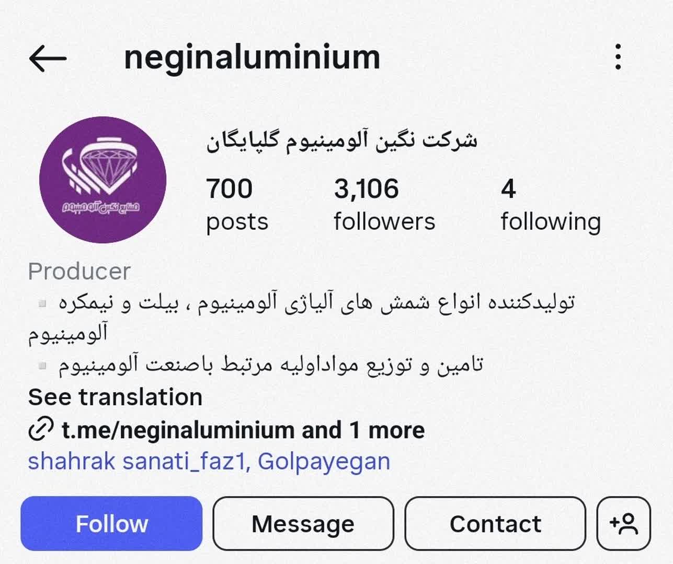Follow the neginaluminium account
The image size is (673, 564).
(x=111, y=523)
